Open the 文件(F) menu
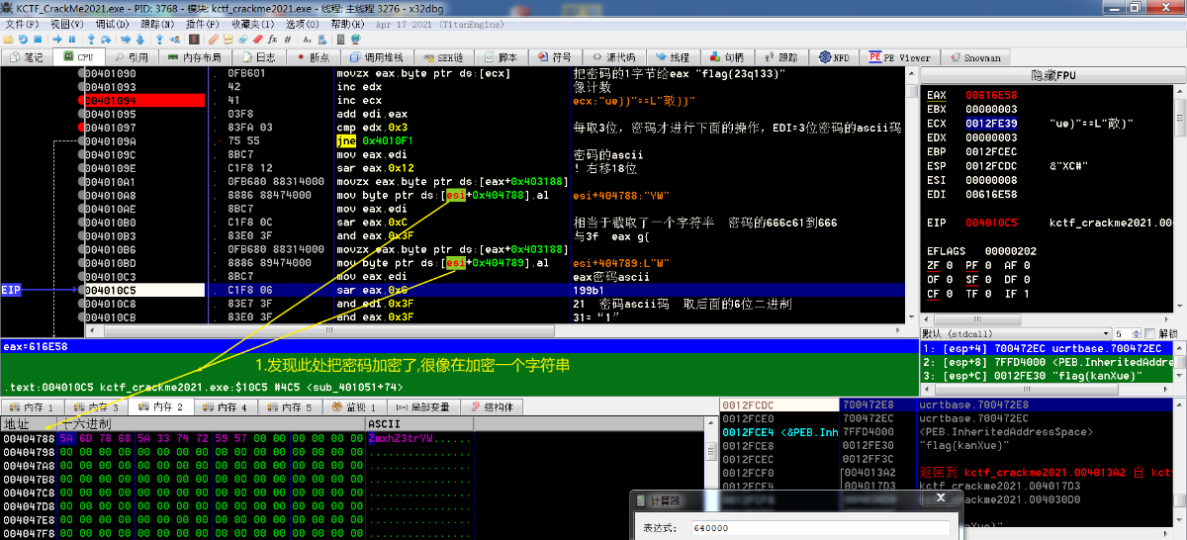This screenshot has height=540, width=1187. coord(22,23)
